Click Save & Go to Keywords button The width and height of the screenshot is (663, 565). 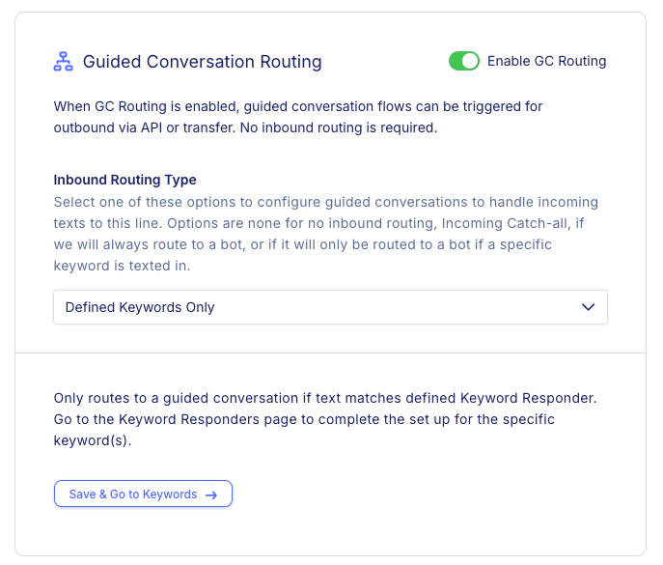[143, 494]
